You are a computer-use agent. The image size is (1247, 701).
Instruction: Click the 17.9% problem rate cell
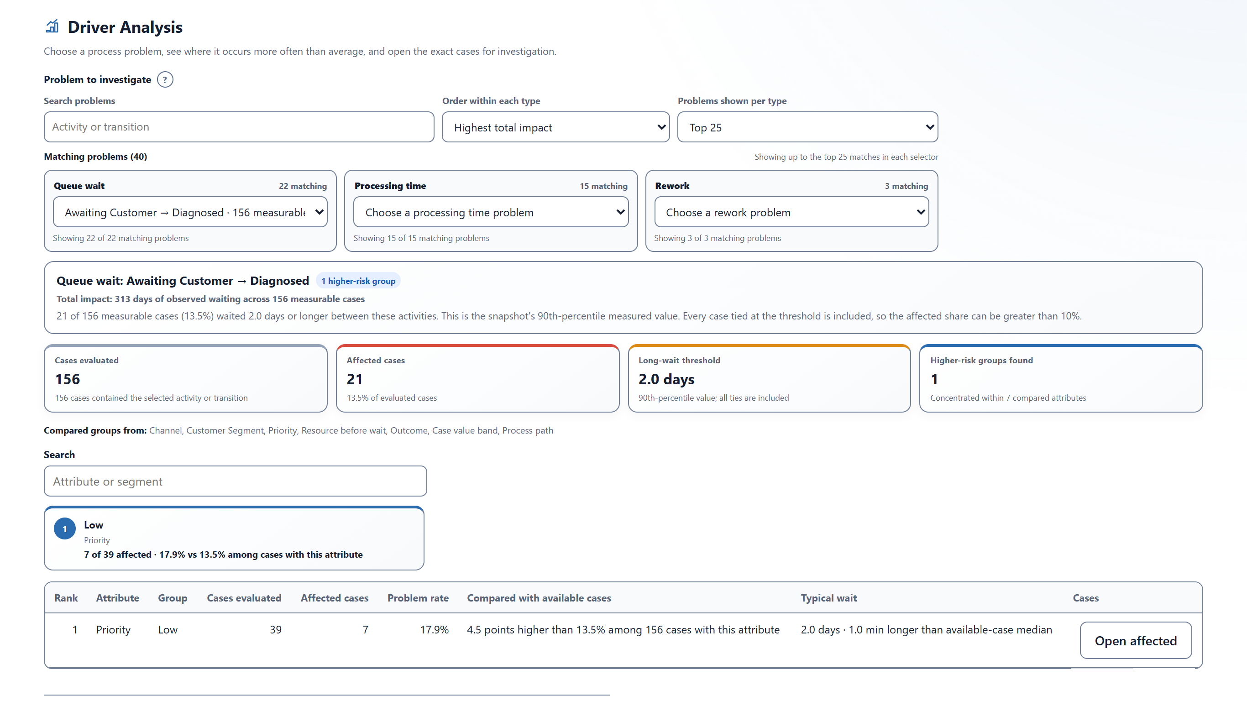pyautogui.click(x=434, y=629)
